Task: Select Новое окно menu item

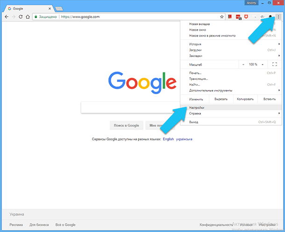Action: coord(197,30)
